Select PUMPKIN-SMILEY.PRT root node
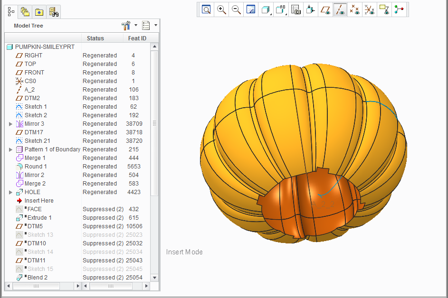 [x=40, y=47]
